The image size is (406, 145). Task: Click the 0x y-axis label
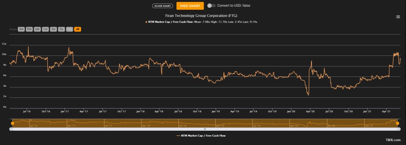(x=5, y=107)
